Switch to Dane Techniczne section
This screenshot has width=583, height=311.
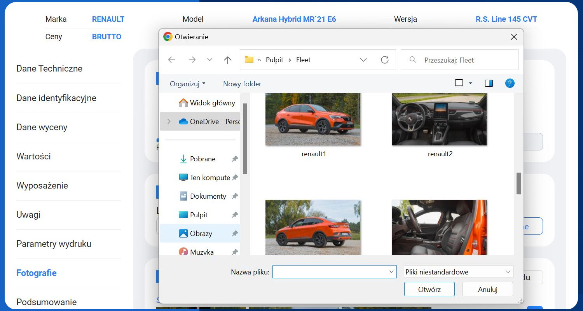click(x=49, y=69)
